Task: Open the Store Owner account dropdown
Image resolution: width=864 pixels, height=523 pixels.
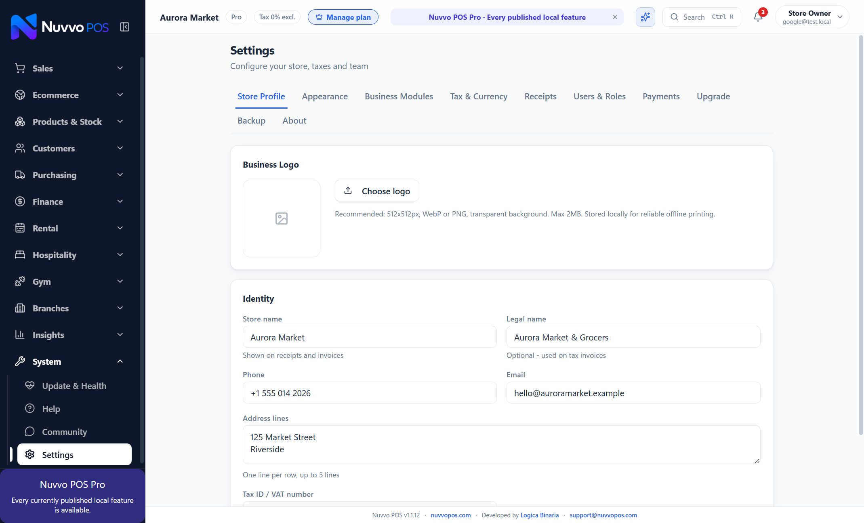Action: point(812,17)
